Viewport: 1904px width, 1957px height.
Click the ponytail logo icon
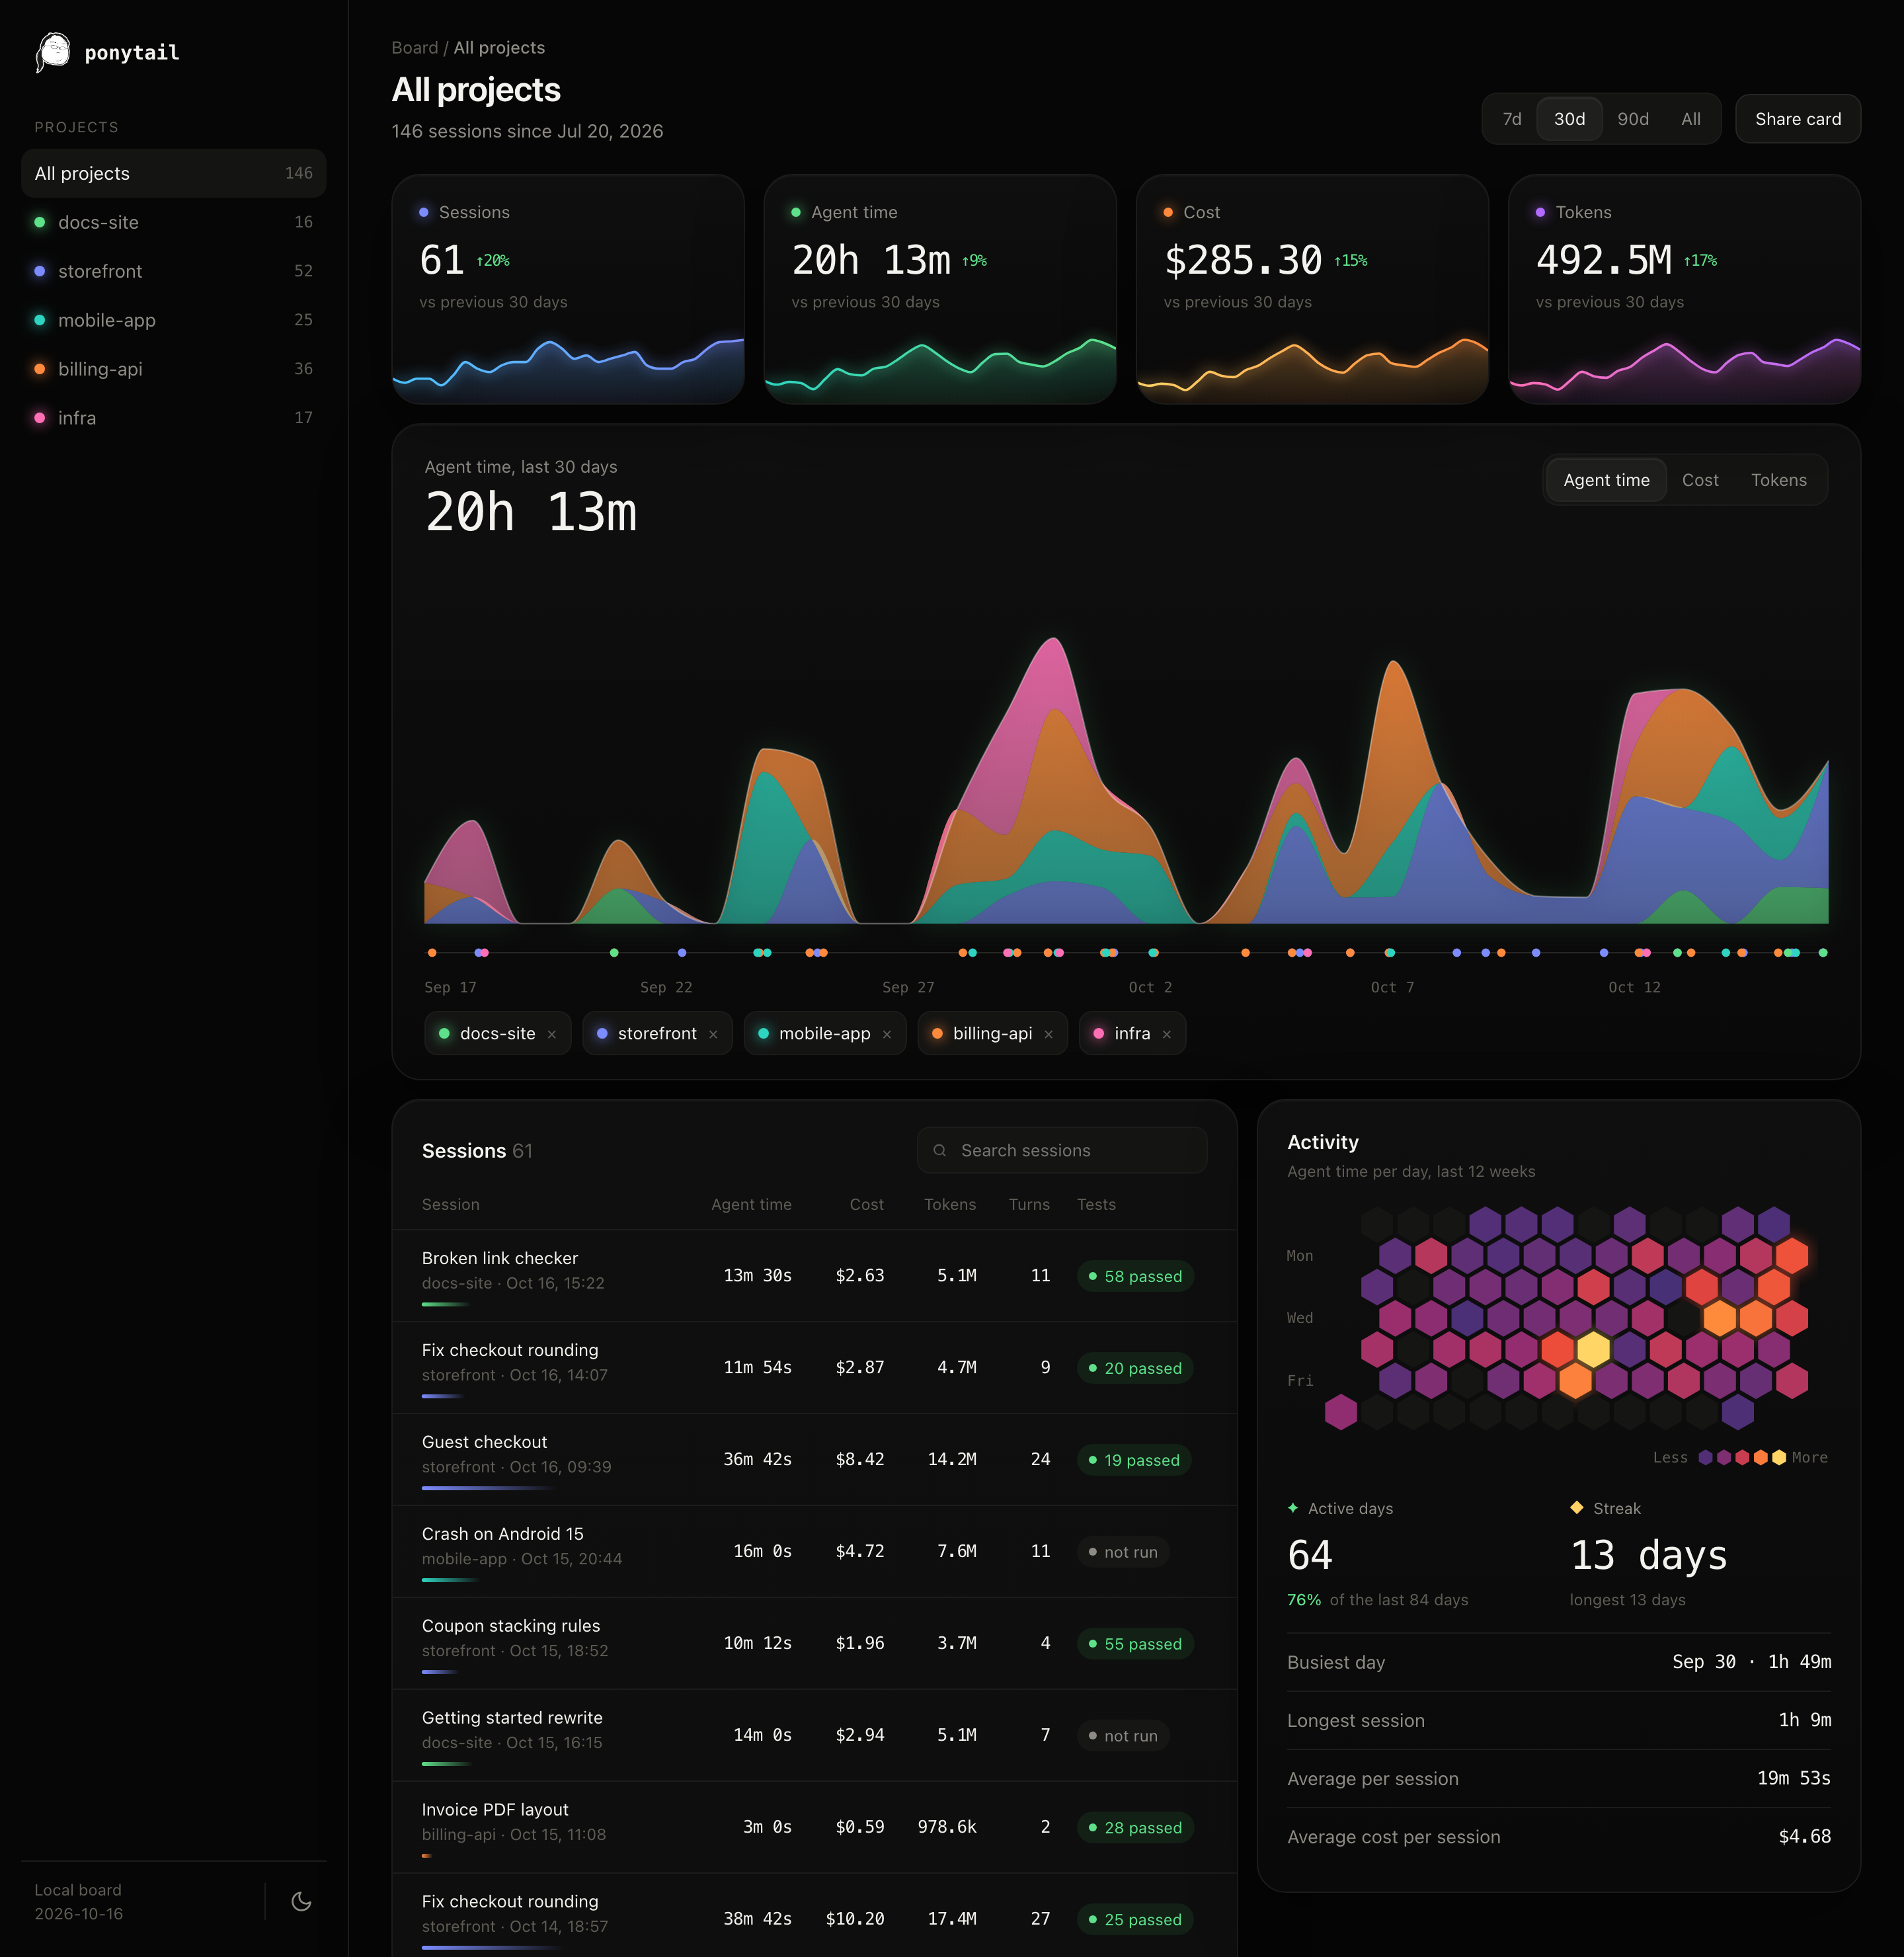pyautogui.click(x=53, y=51)
